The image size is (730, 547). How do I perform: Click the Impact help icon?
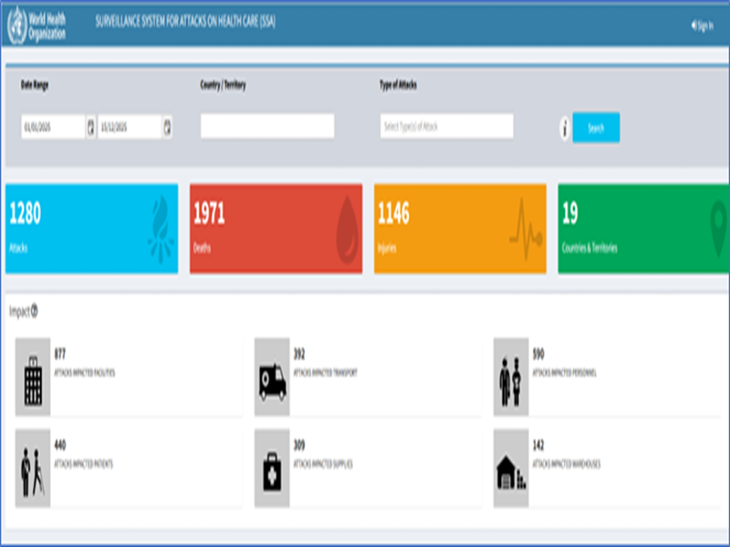tap(35, 311)
